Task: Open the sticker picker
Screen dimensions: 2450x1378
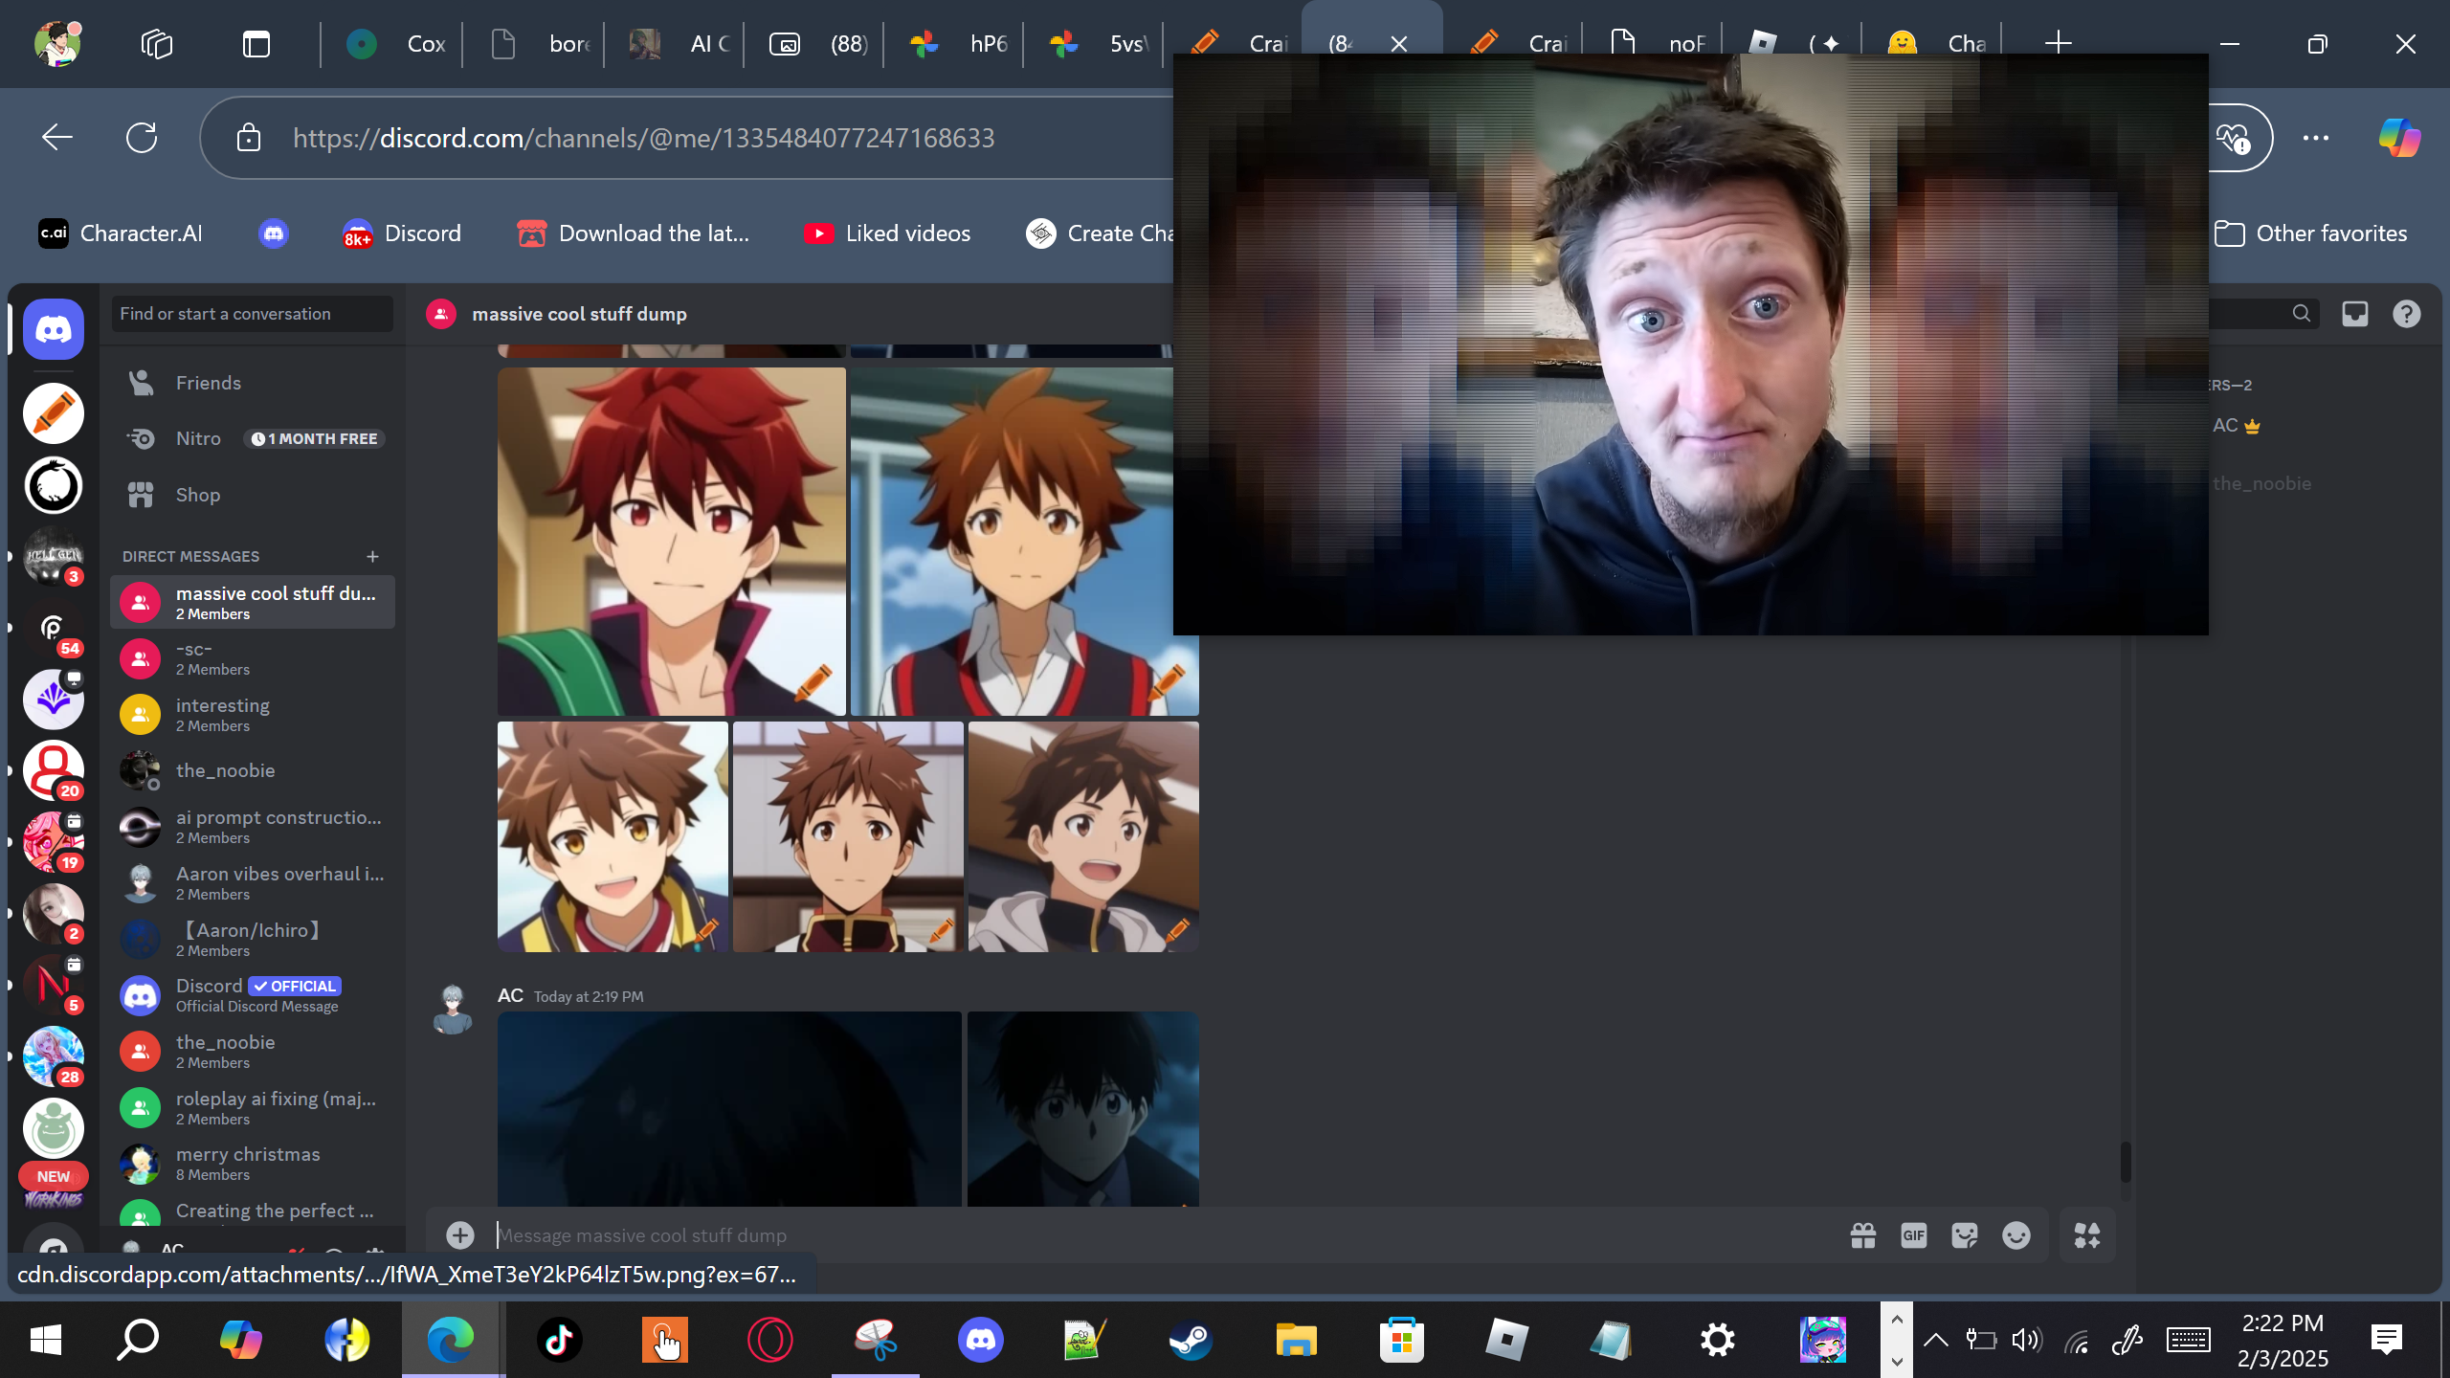Action: click(x=1965, y=1235)
